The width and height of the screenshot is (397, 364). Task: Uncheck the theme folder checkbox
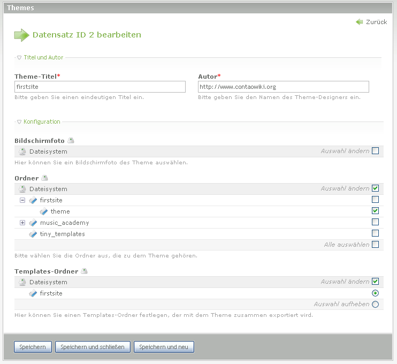375,211
